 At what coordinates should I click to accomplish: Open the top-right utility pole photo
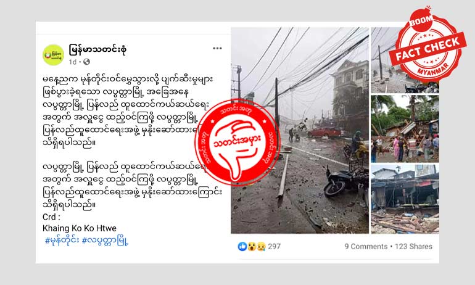coord(405,60)
